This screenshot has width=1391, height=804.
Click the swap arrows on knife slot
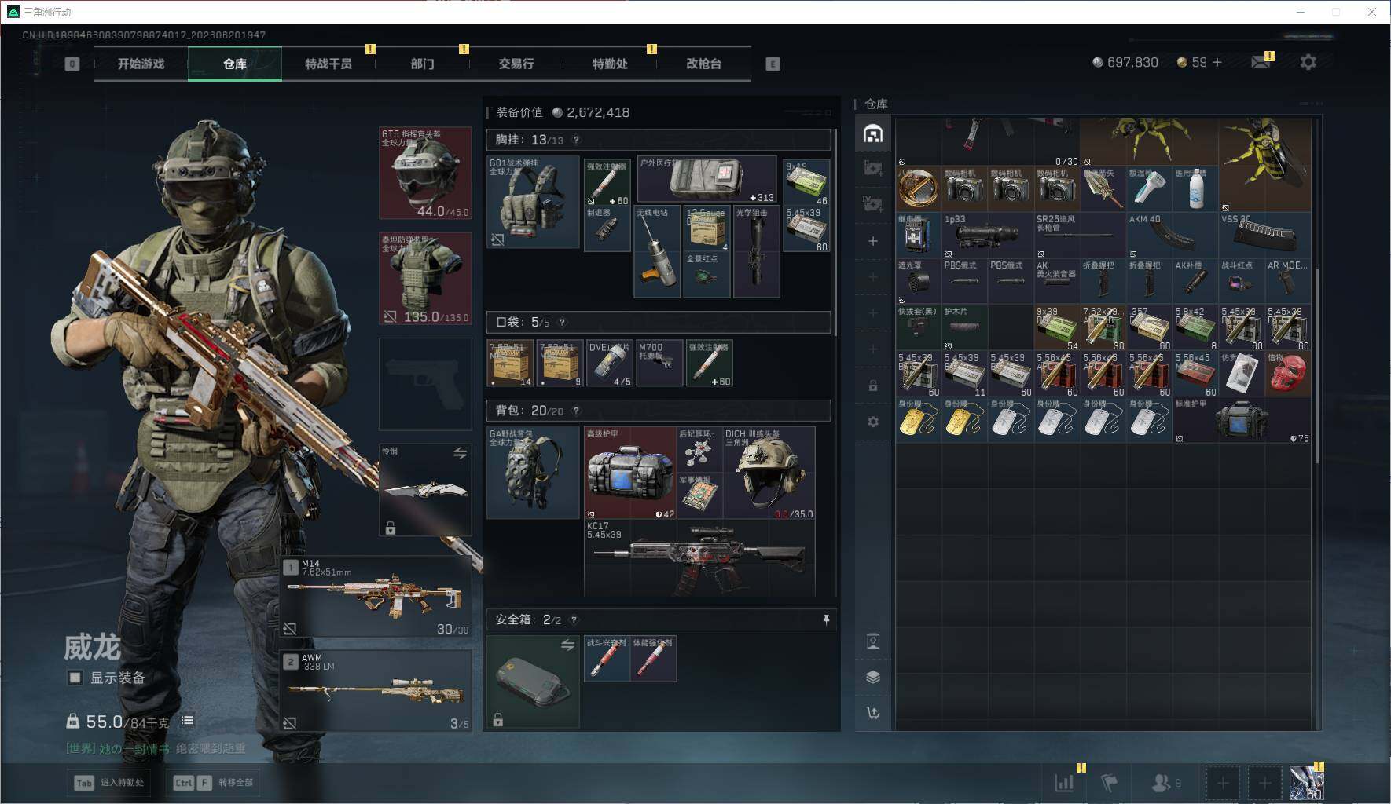pos(460,453)
